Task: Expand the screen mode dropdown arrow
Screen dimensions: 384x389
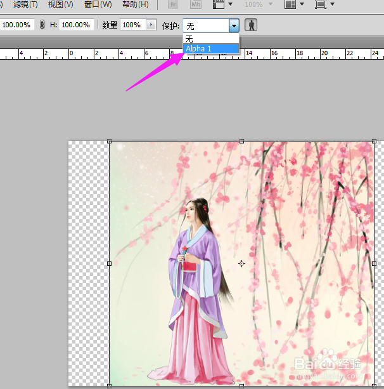Action: coord(333,4)
